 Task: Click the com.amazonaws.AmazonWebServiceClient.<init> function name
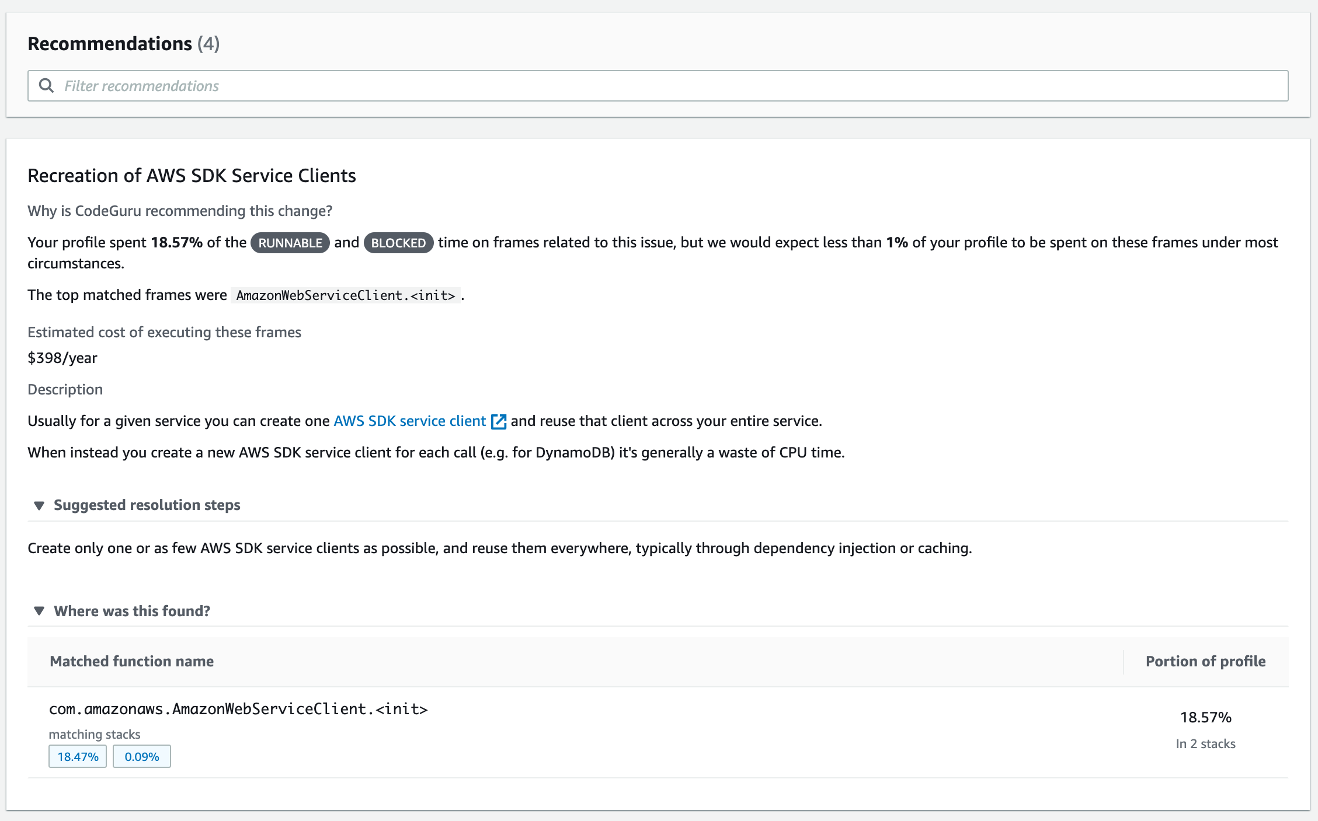pyautogui.click(x=238, y=709)
